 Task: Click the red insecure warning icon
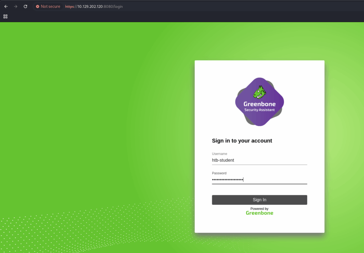(37, 6)
